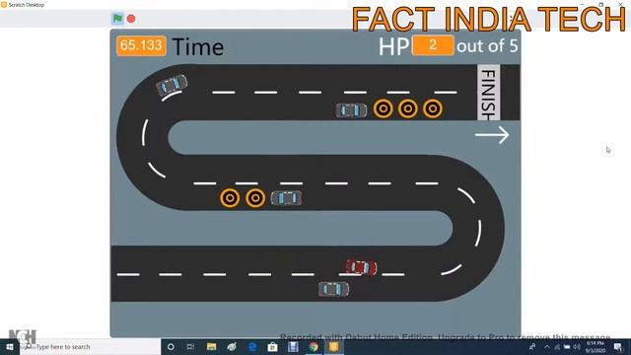This screenshot has height=355, width=631.
Task: Click the white arrow past the finish line
Action: pos(492,135)
